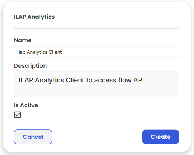Click the Cancel button
Viewport: 194px width, 155px height.
33,137
